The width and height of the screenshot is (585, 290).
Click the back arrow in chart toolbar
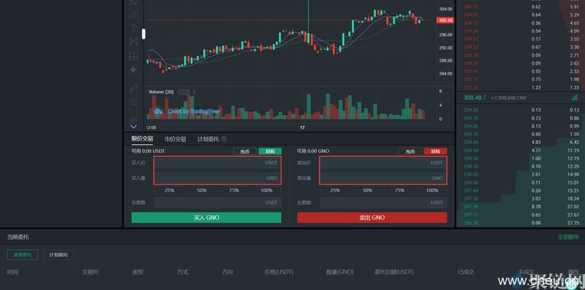[x=134, y=69]
